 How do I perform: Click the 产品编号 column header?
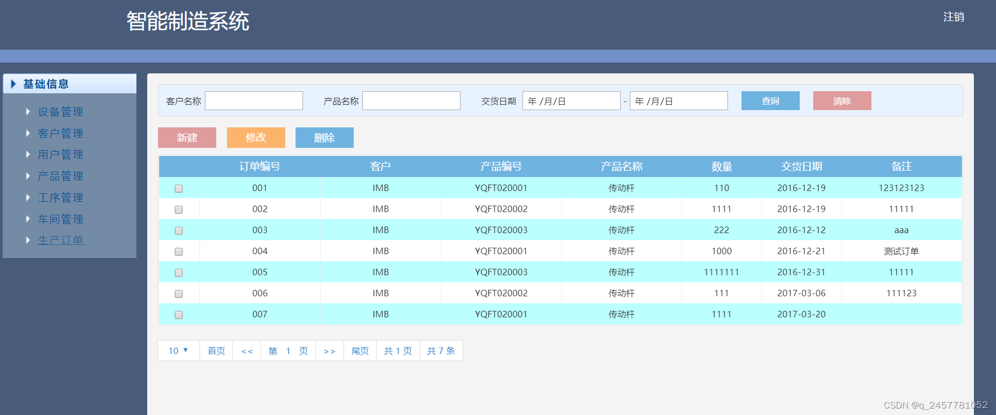click(501, 166)
